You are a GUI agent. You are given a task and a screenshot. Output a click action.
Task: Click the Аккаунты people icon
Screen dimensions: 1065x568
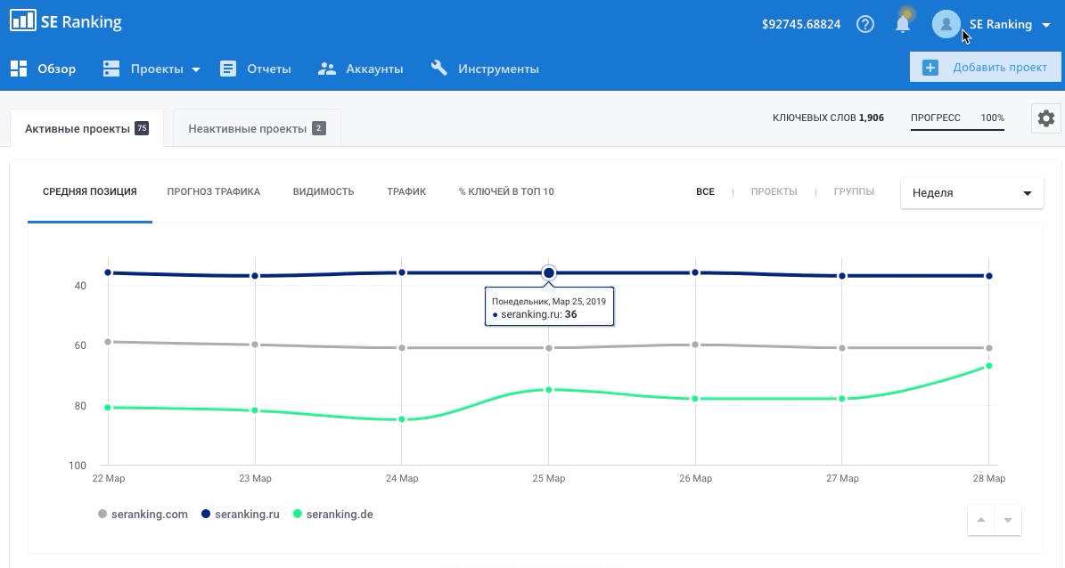tap(327, 69)
